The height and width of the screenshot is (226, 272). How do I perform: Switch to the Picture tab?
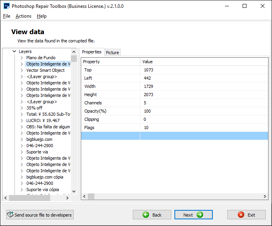112,53
